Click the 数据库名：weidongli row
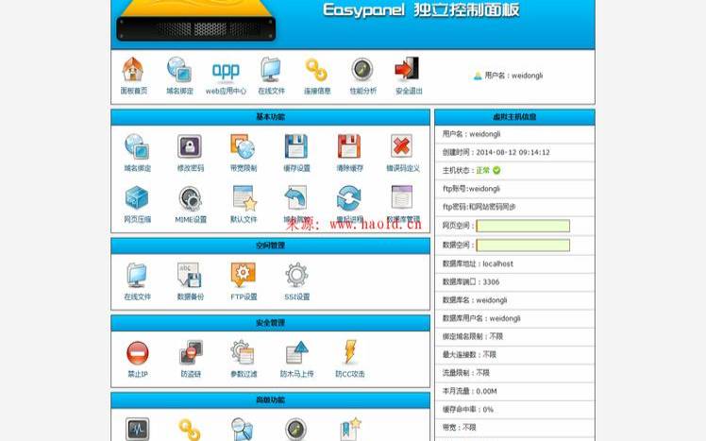The height and width of the screenshot is (441, 706). click(x=514, y=300)
